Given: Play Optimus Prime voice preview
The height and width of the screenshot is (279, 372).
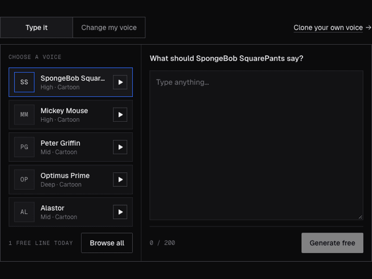Looking at the screenshot, I should (x=120, y=180).
